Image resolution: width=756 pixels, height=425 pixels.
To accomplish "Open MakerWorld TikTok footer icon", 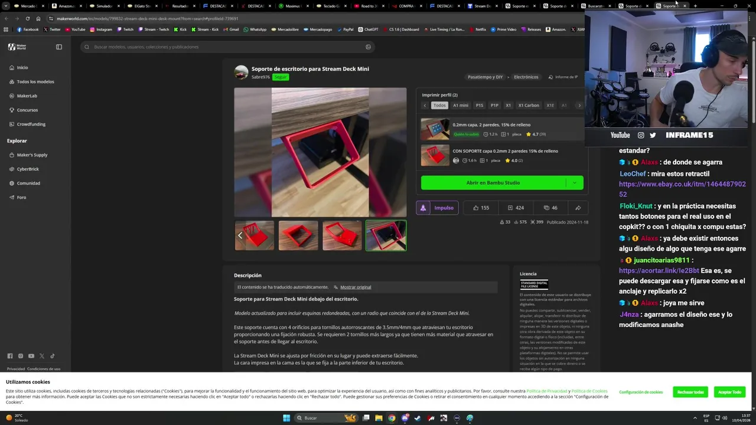I will tap(53, 356).
